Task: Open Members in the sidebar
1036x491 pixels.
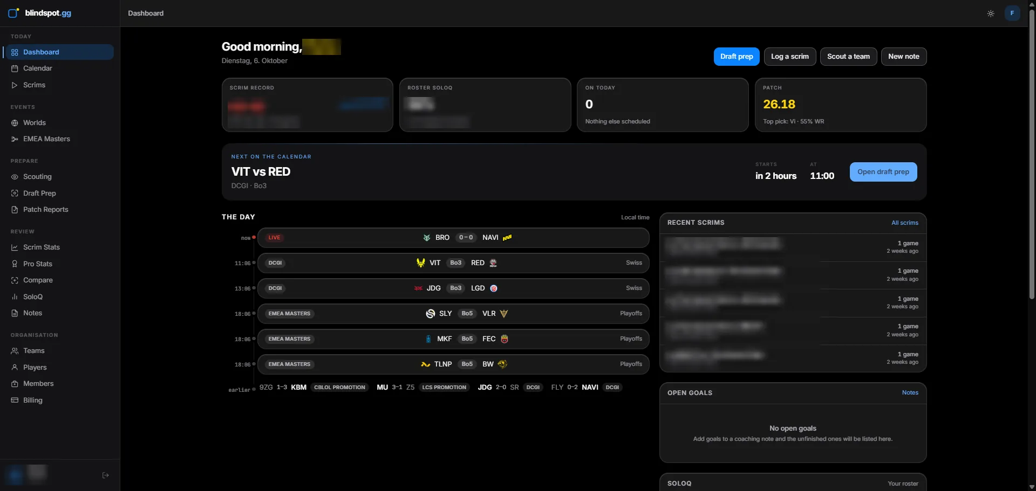Action: pyautogui.click(x=58, y=384)
